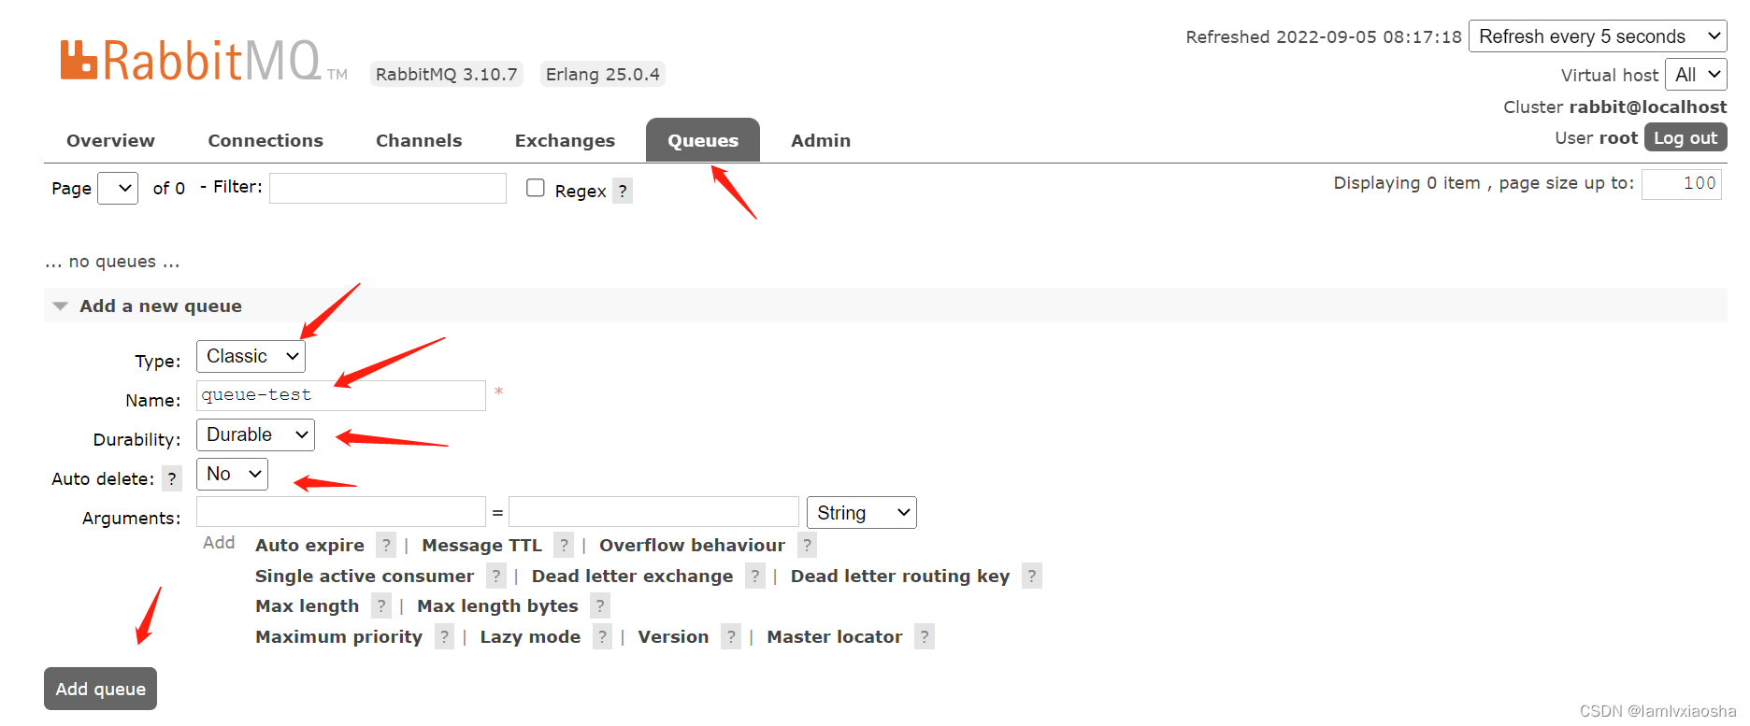Insert the Dead letter exchange argument
Viewport: 1750px width, 726px height.
(632, 576)
